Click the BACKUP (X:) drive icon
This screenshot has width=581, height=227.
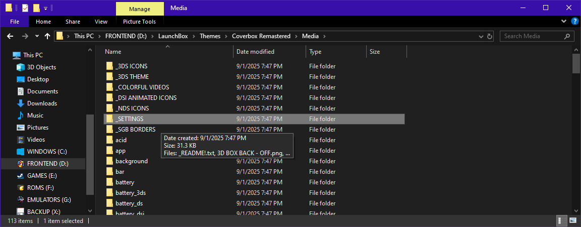tap(21, 212)
